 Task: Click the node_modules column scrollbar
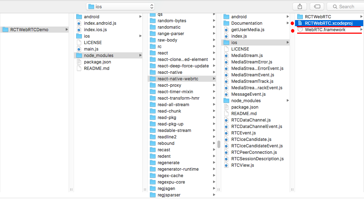click(219, 144)
